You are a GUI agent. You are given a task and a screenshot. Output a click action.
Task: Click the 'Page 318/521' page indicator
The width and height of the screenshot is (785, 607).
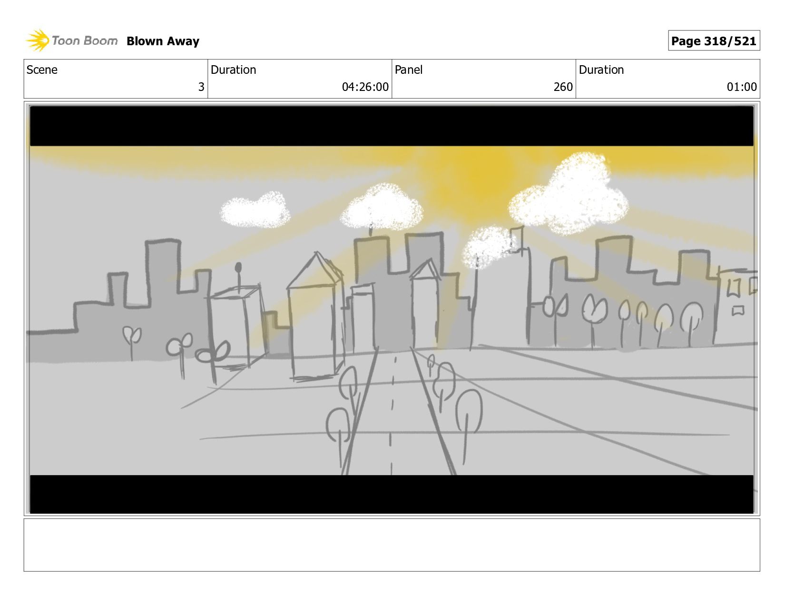coord(714,41)
